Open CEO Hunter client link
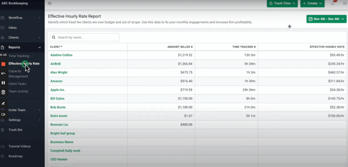Image resolution: width=348 pixels, height=167 pixels. [x=59, y=159]
